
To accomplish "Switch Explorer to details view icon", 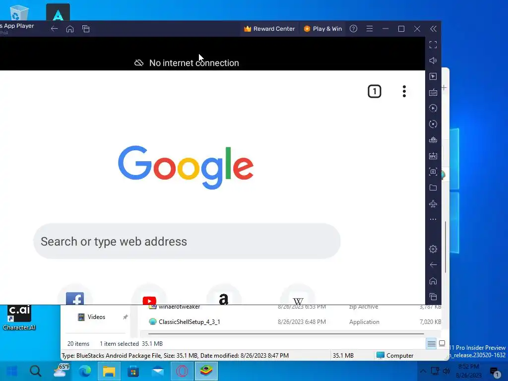I will pos(431,343).
